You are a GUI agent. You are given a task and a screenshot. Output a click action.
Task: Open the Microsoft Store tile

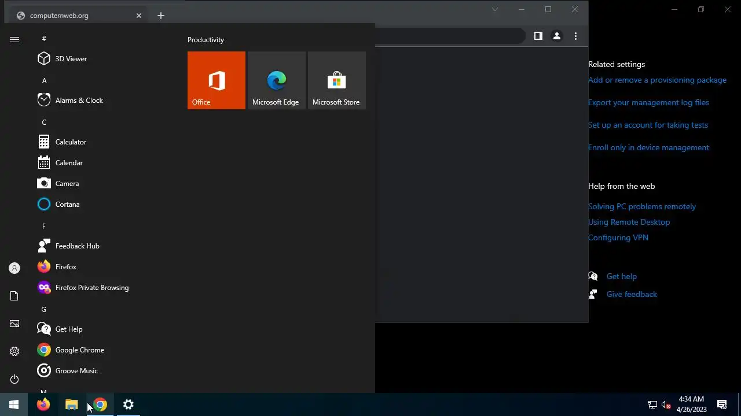[x=337, y=80]
